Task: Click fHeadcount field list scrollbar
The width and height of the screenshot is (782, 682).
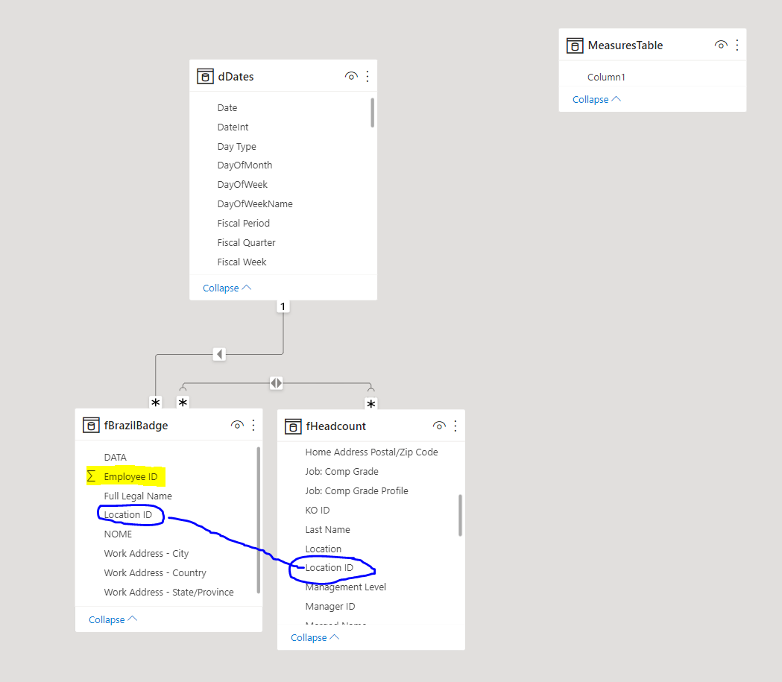Action: pos(460,515)
